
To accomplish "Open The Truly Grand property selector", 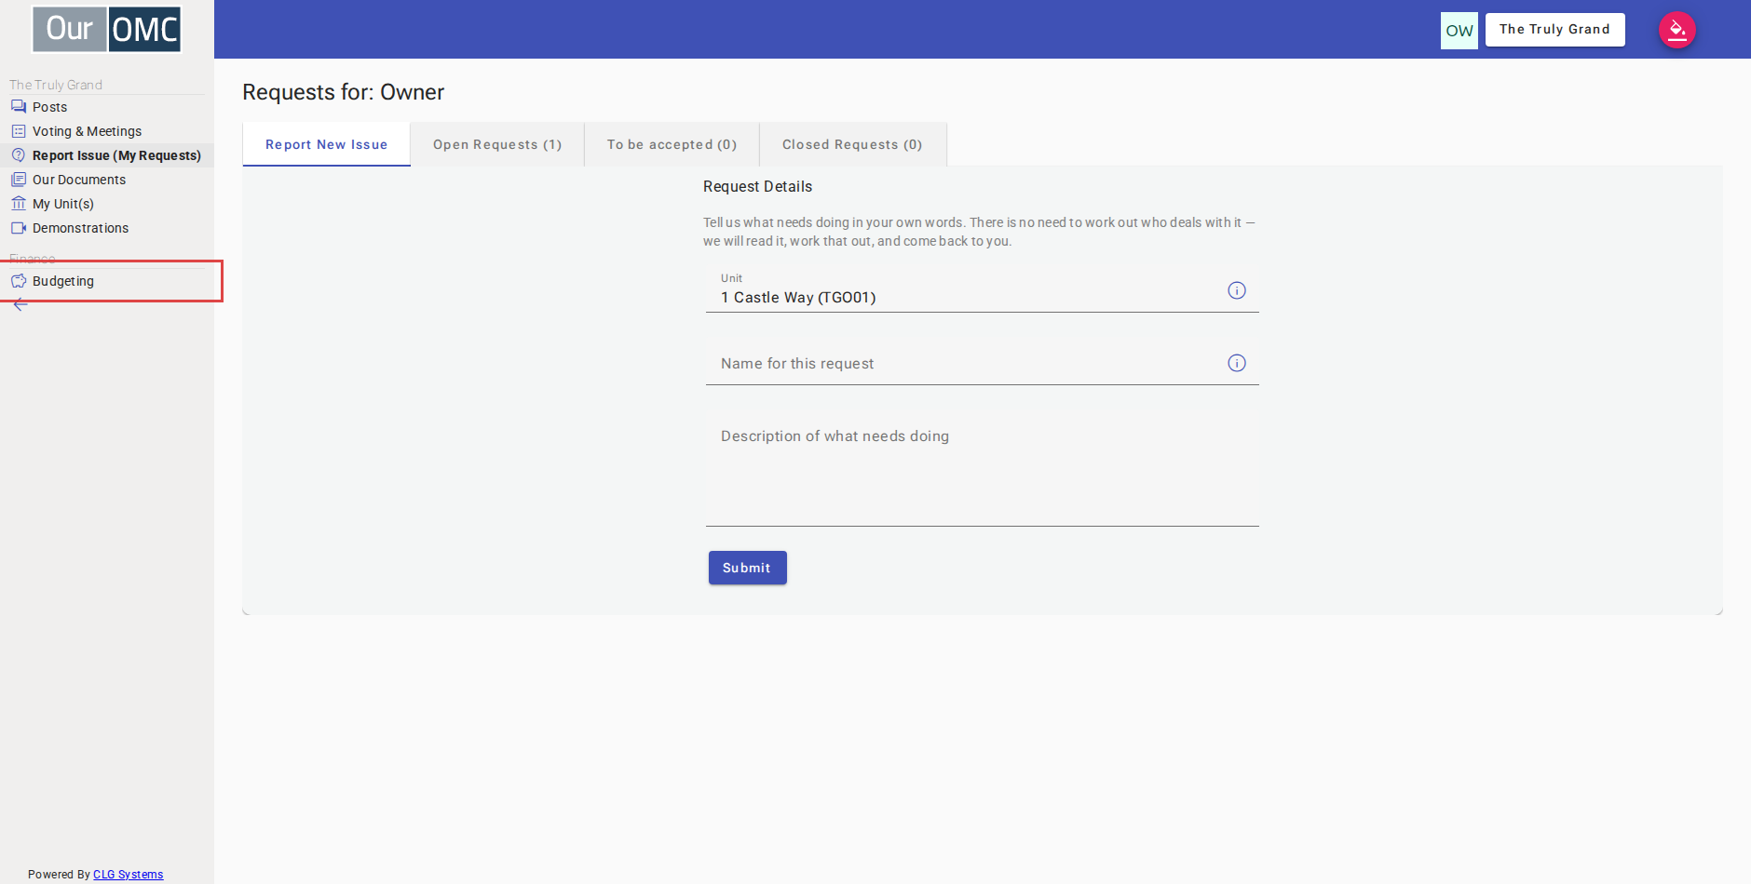I will pyautogui.click(x=1555, y=30).
